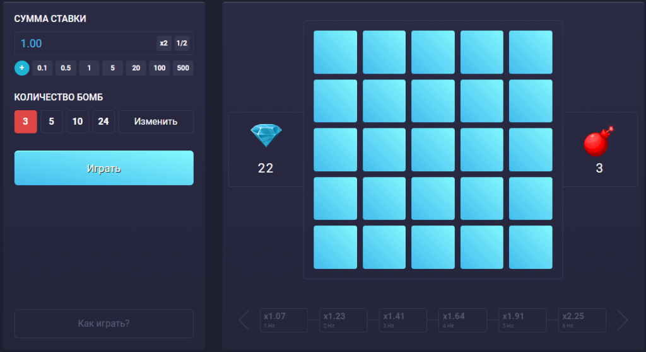The image size is (646, 352).
Task: Click the gem count 22
Action: click(266, 168)
